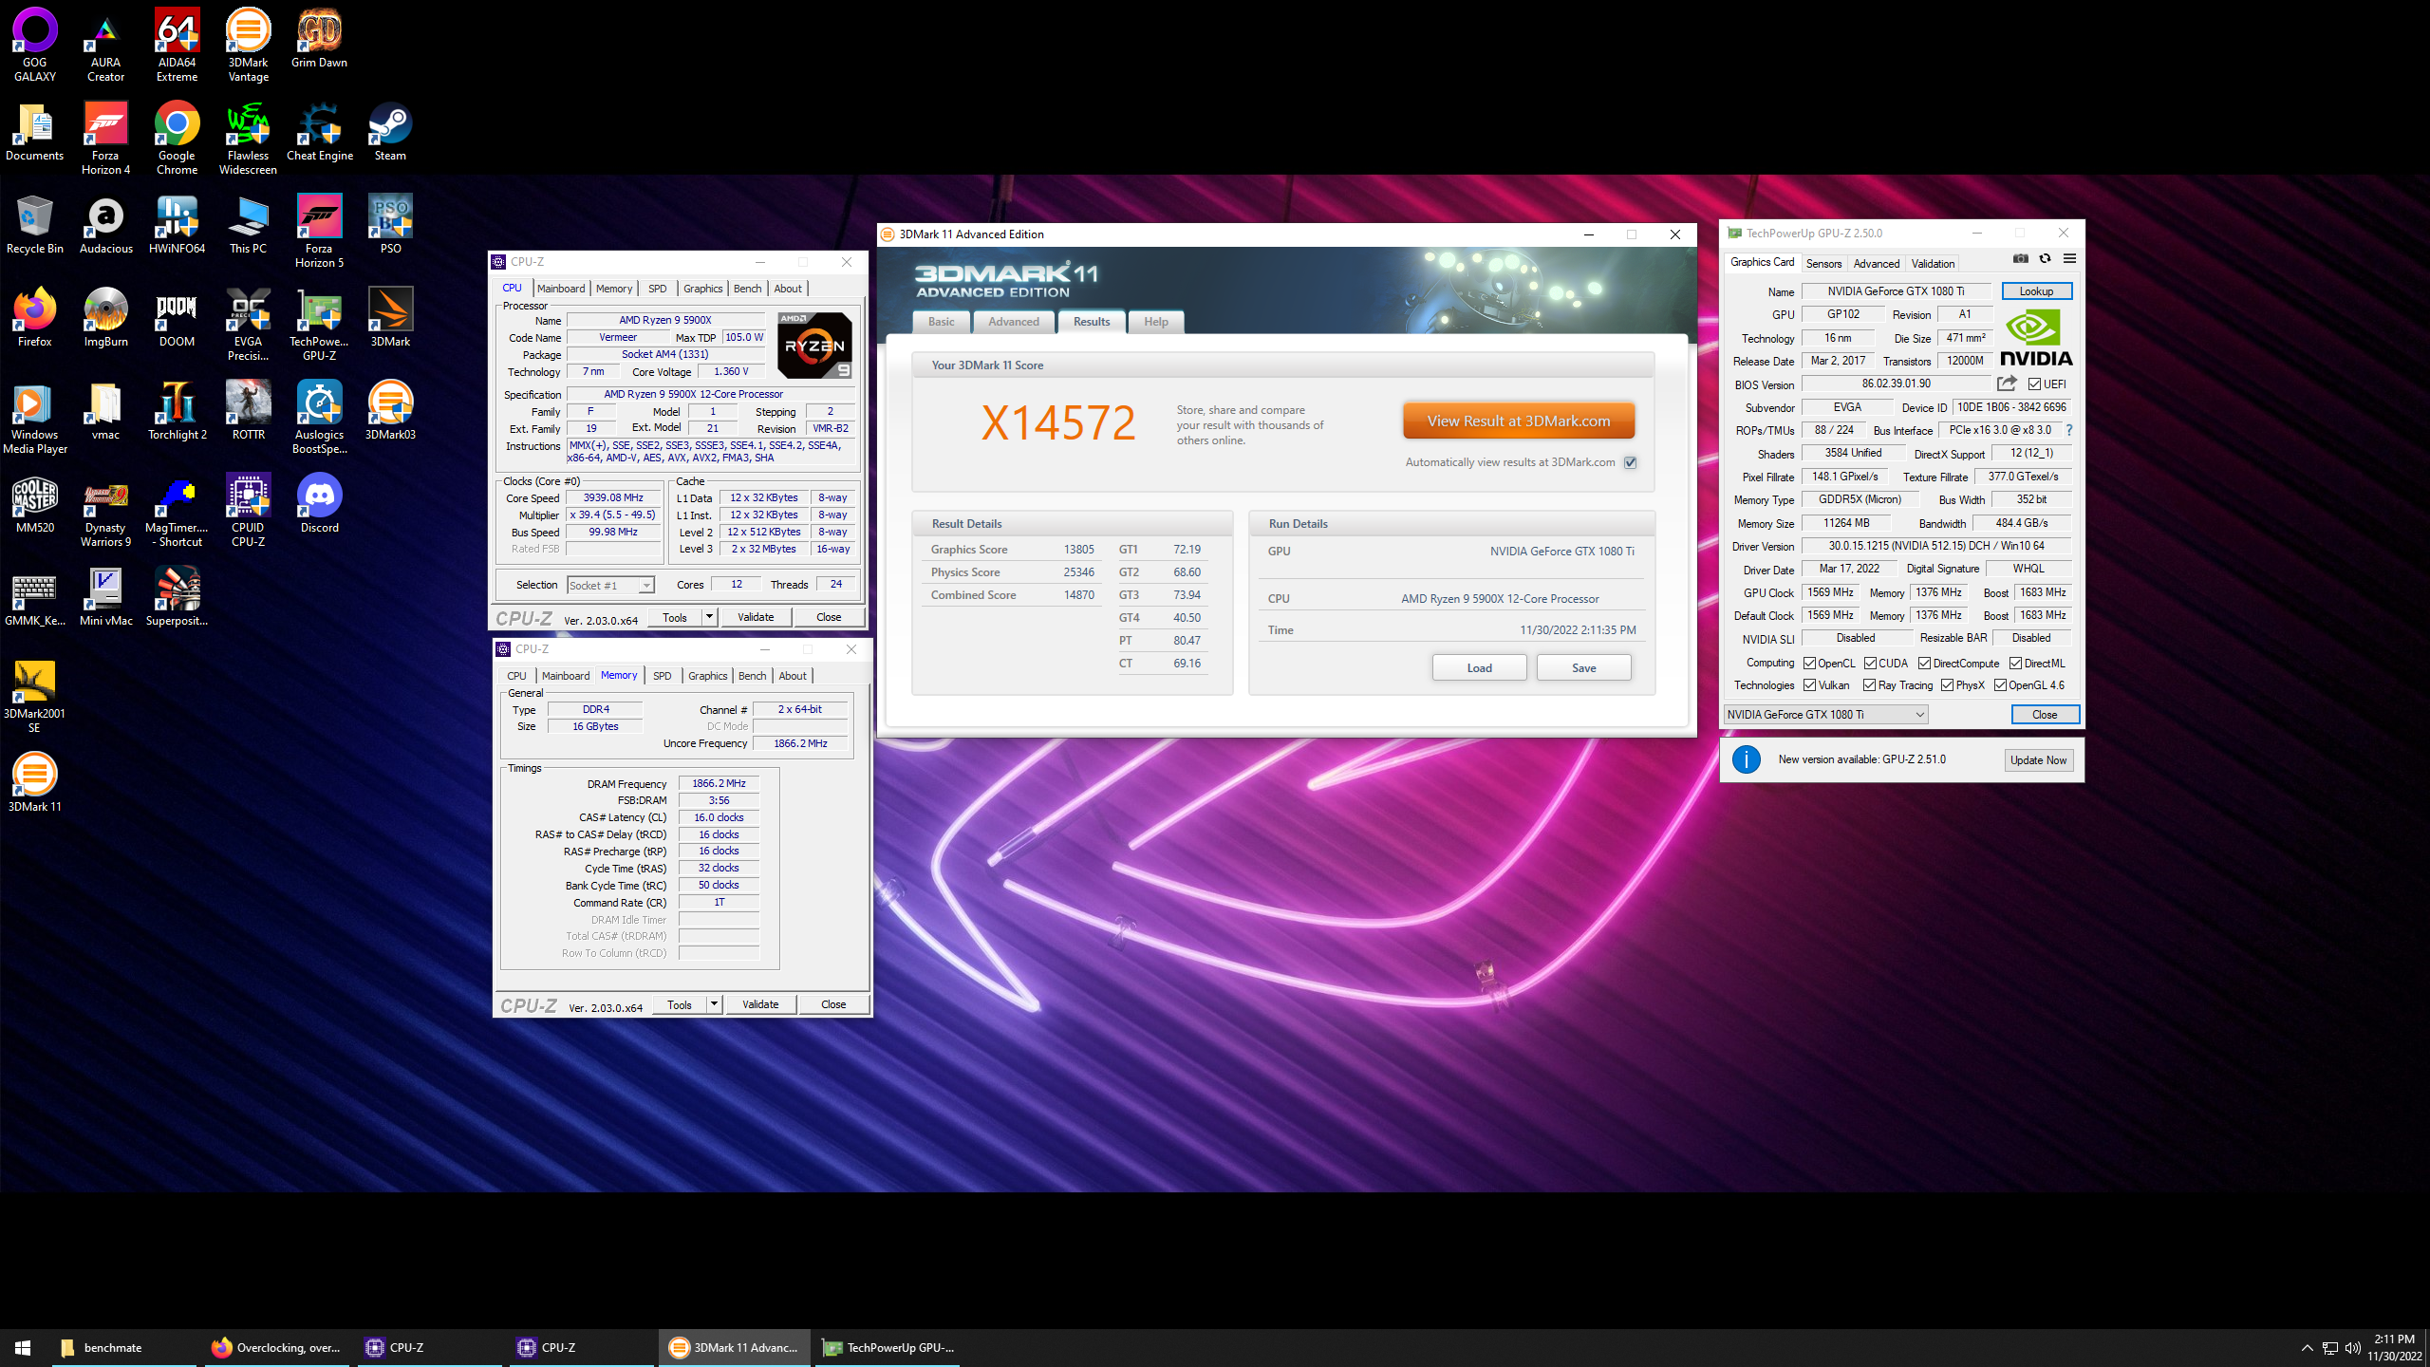Image resolution: width=2430 pixels, height=1367 pixels.
Task: Launch Superposition benchmark desktop icon
Action: tap(177, 597)
